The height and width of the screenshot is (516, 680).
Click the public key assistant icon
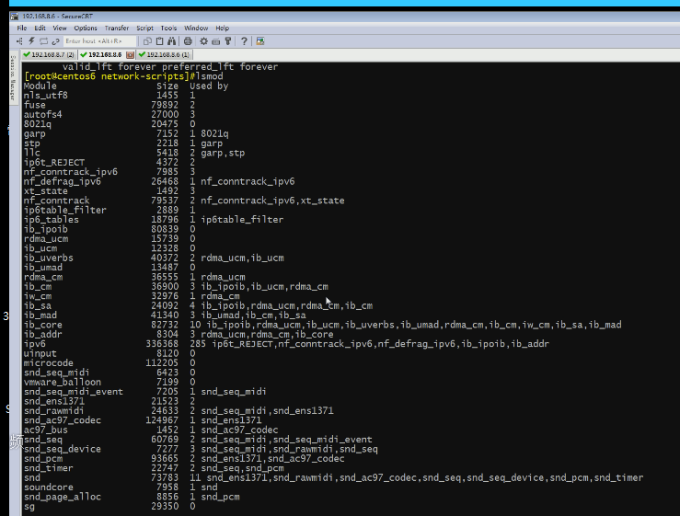tap(228, 41)
